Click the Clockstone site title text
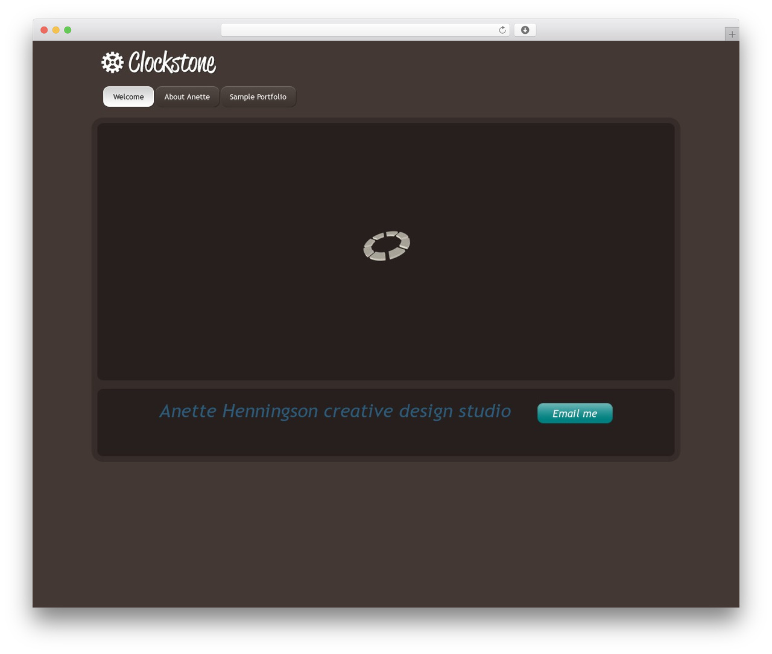The width and height of the screenshot is (772, 654). tap(172, 62)
